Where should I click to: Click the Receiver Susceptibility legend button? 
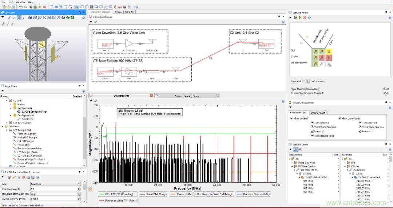pyautogui.click(x=253, y=194)
